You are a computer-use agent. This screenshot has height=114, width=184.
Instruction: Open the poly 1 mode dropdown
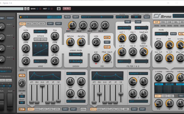point(122,17)
